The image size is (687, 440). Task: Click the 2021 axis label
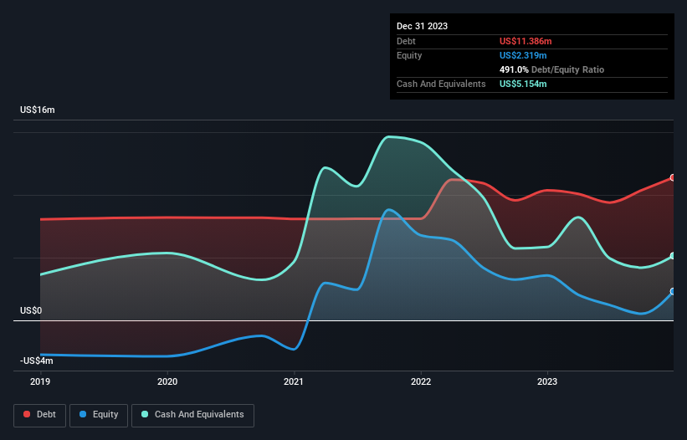(x=294, y=381)
